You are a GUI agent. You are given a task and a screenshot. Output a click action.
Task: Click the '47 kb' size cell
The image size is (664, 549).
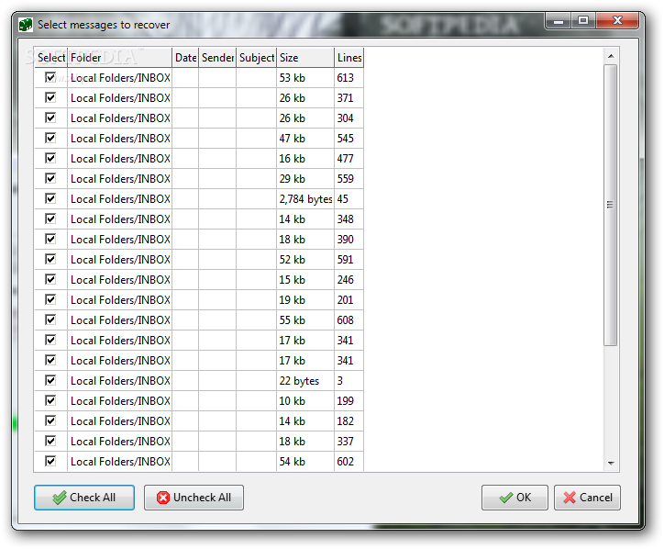(x=305, y=139)
